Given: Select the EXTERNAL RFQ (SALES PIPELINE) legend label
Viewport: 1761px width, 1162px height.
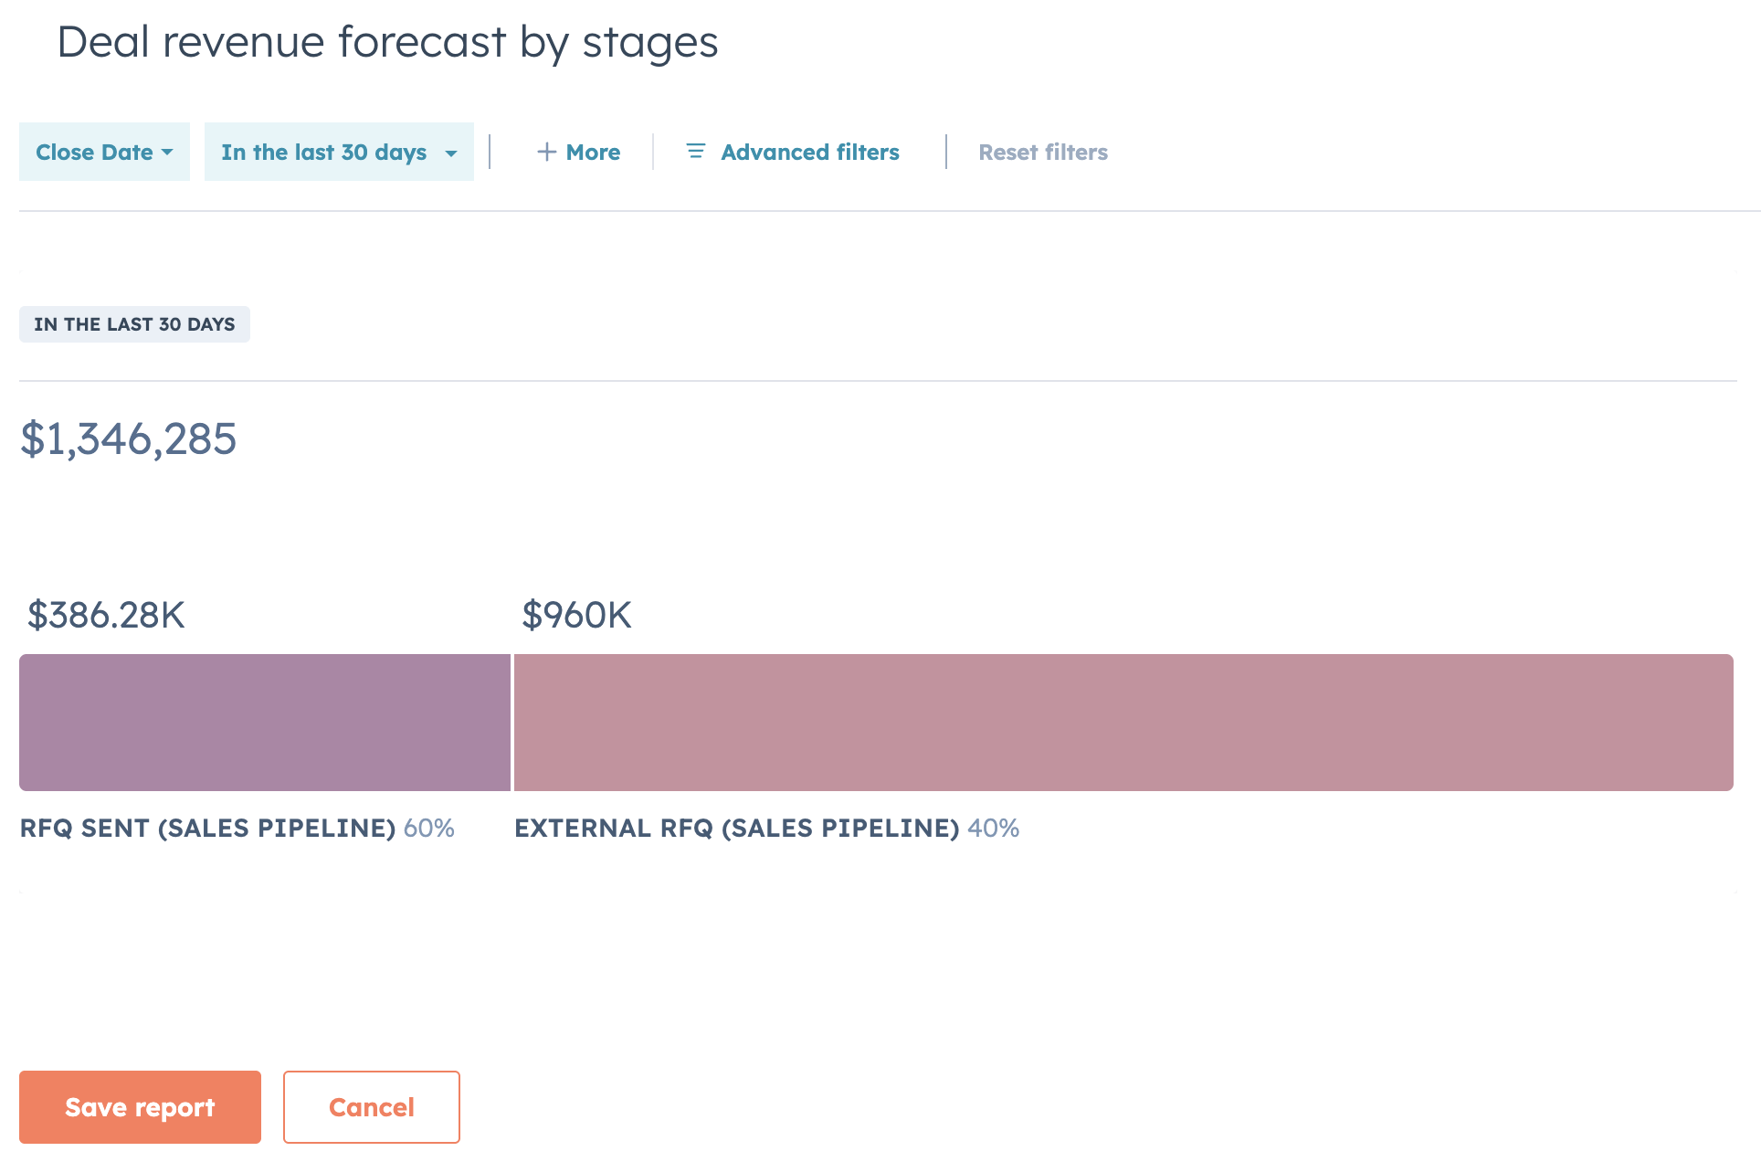Looking at the screenshot, I should pyautogui.click(x=736, y=829).
